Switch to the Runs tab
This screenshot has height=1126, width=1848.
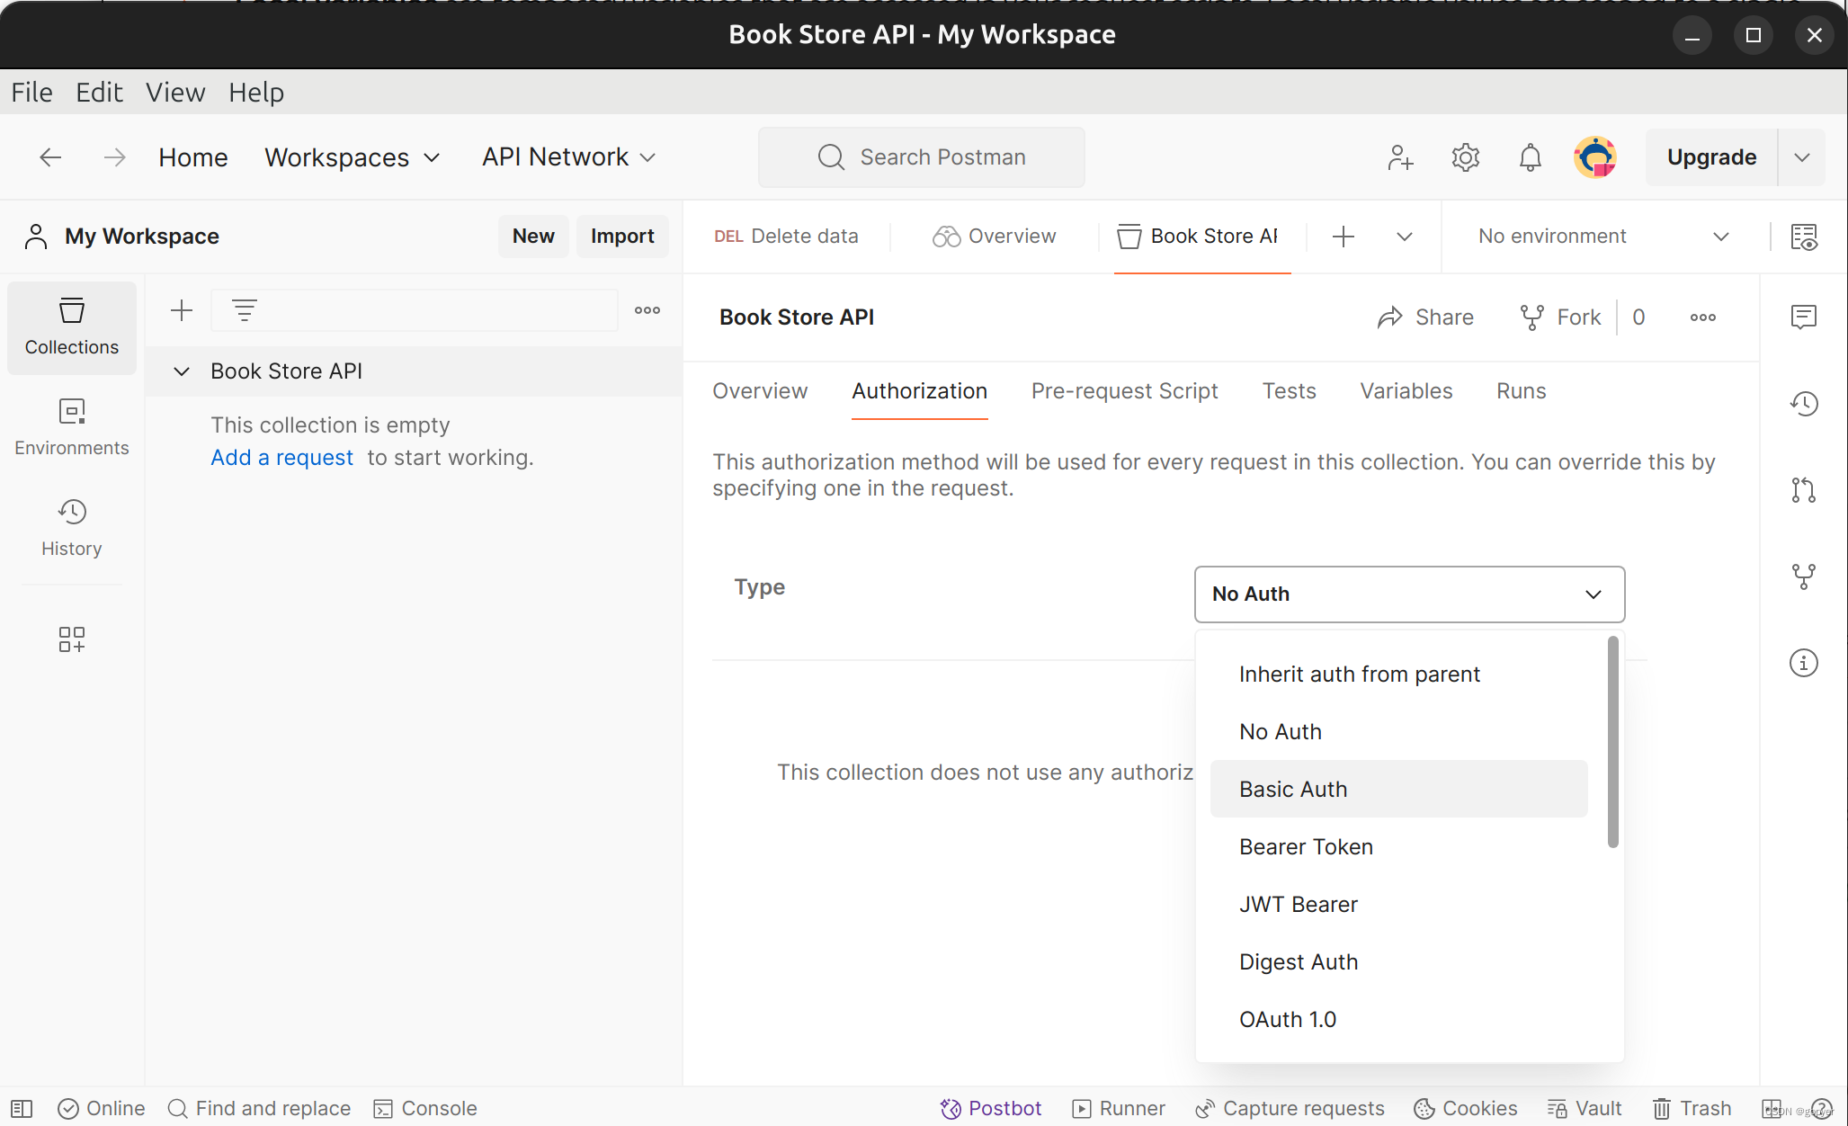click(x=1521, y=391)
